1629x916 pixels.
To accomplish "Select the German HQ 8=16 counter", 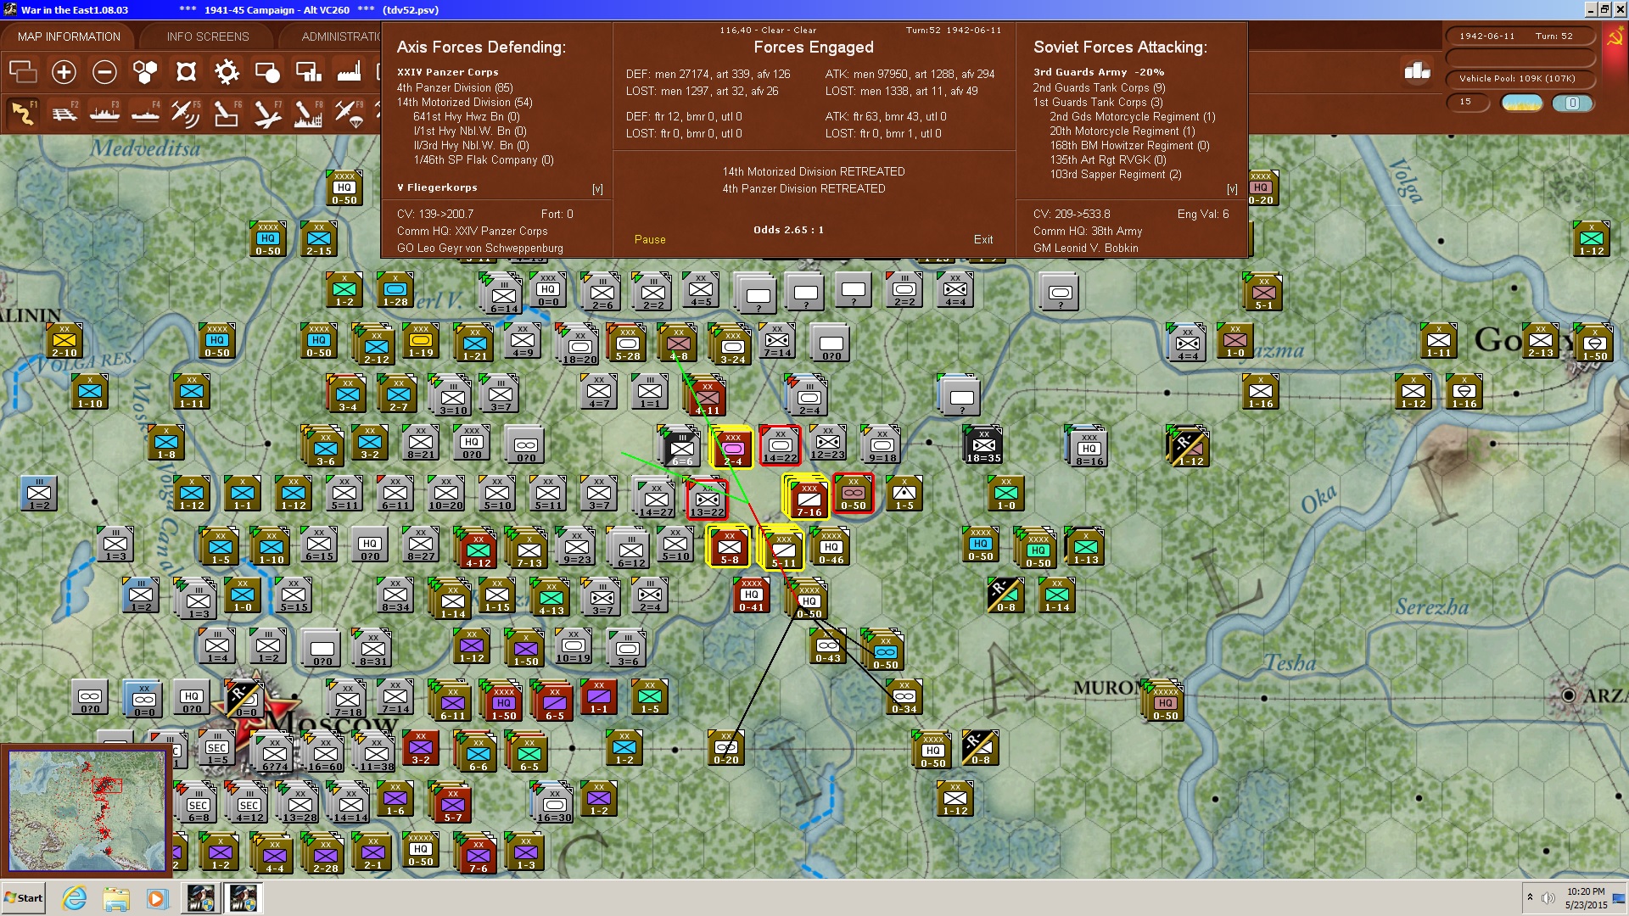I will tap(1089, 448).
